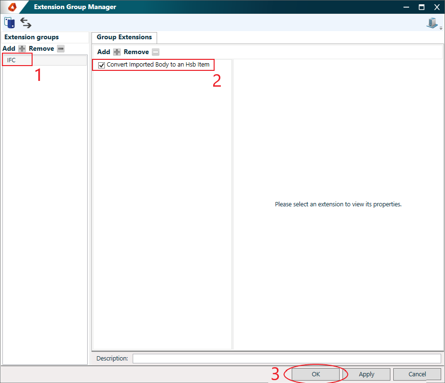Viewport: 445px width, 383px height.
Task: Click the import/export swap arrows icon
Action: pos(26,23)
